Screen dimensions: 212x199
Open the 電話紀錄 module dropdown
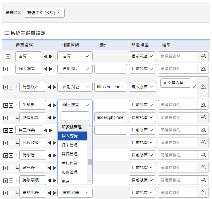tap(75, 193)
